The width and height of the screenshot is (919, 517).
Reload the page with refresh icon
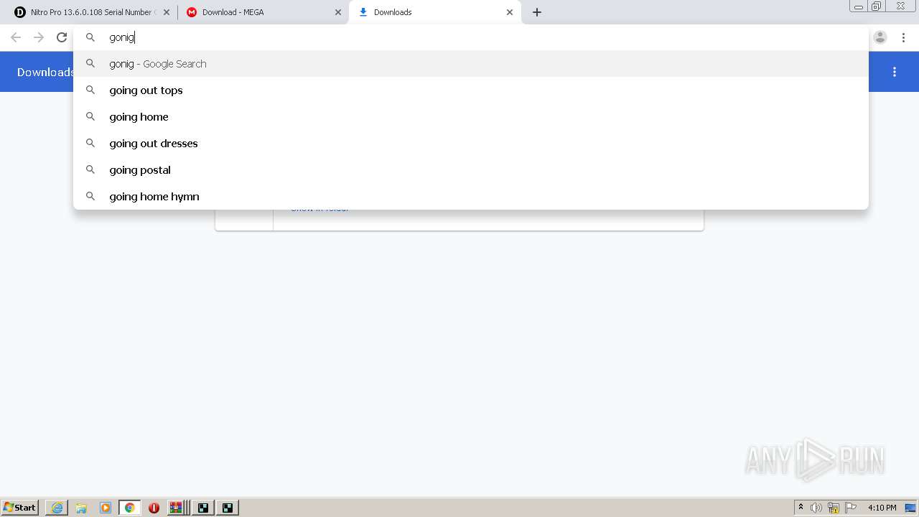(x=62, y=37)
